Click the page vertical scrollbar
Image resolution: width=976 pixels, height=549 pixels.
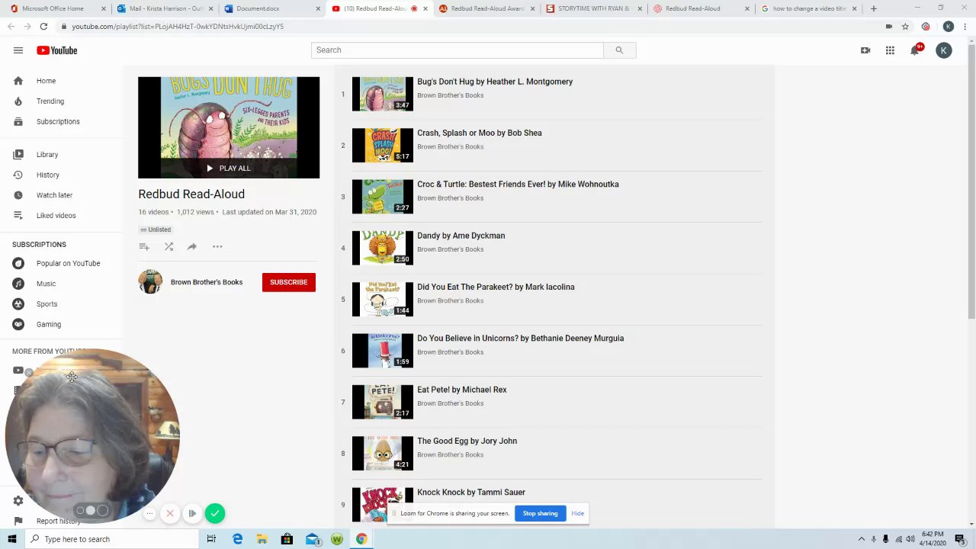[x=971, y=183]
